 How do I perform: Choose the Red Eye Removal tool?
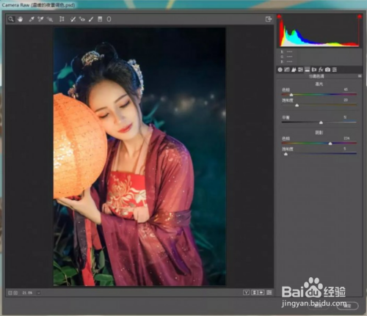tap(82, 19)
